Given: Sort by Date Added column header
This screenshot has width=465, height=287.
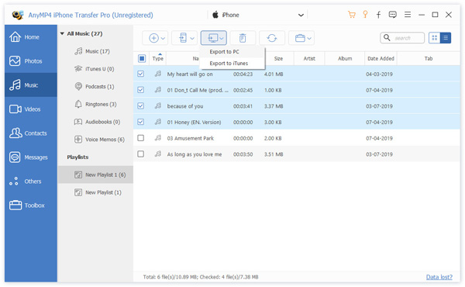Looking at the screenshot, I should coord(381,58).
